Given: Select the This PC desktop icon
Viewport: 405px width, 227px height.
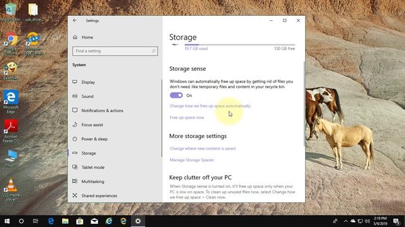Looking at the screenshot, I should 11,158.
